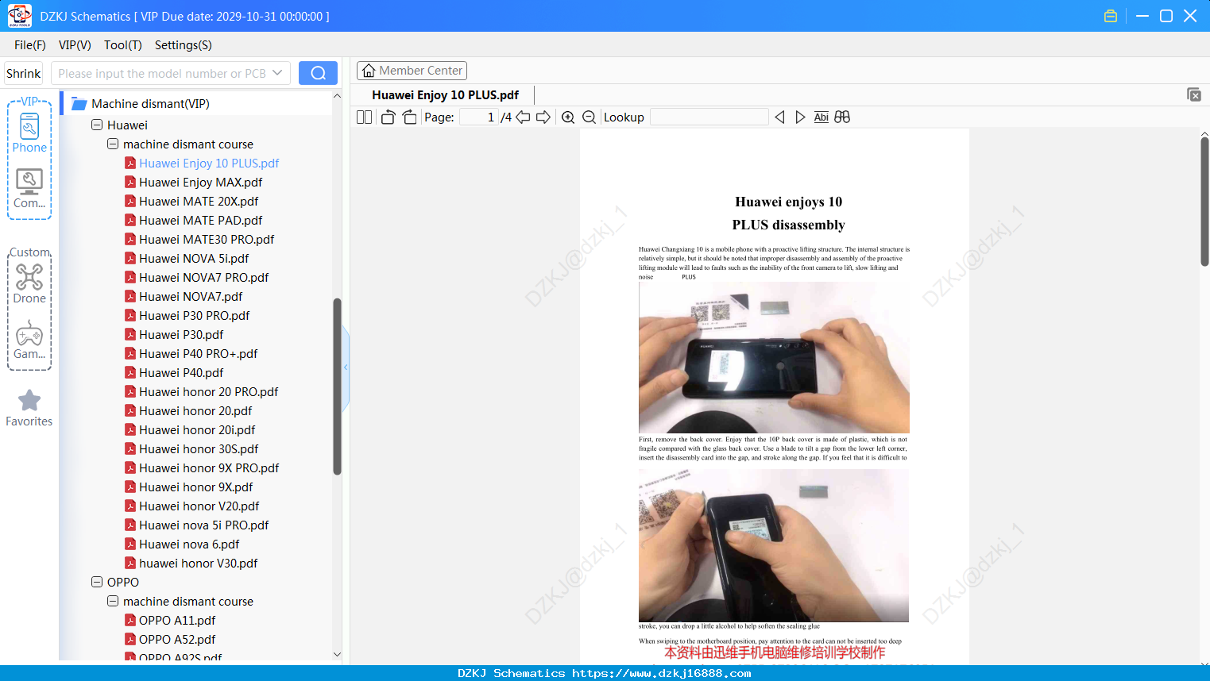Open the File(F) menu
Screen dimensions: 1210x681
[x=30, y=45]
